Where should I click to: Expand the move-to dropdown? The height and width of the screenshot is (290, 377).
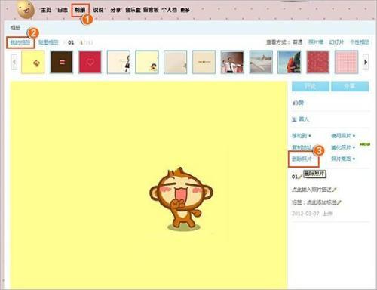tap(302, 136)
